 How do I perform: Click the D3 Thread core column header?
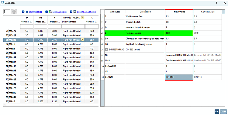pos(40,20)
